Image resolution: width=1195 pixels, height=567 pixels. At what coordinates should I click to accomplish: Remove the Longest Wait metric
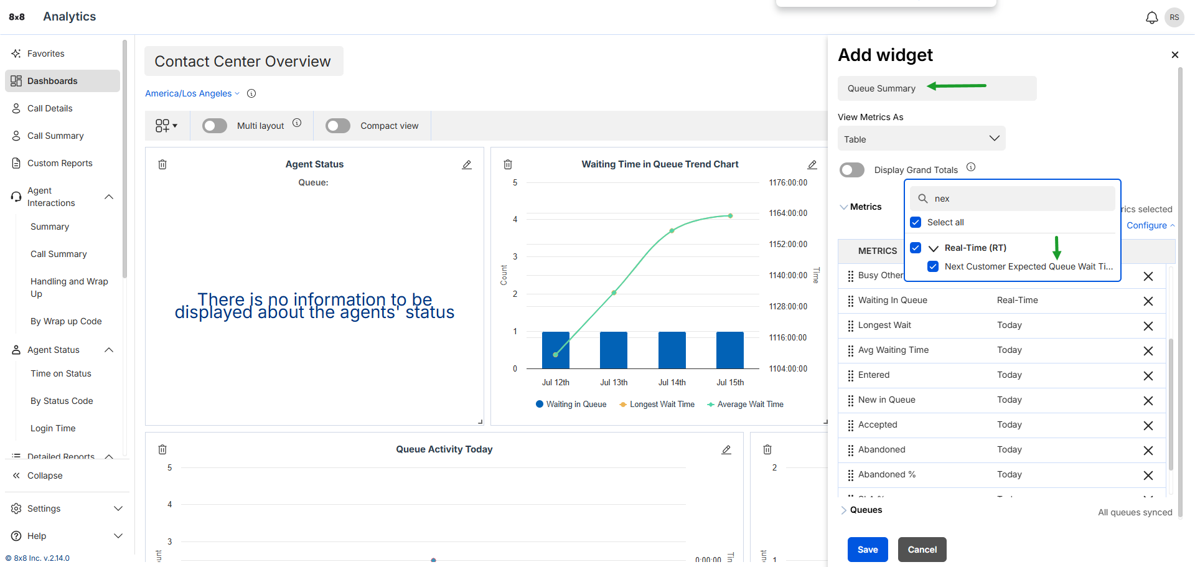click(1148, 326)
